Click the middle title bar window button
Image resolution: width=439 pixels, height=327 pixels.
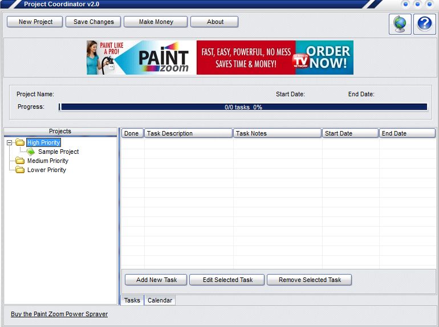tap(417, 4)
